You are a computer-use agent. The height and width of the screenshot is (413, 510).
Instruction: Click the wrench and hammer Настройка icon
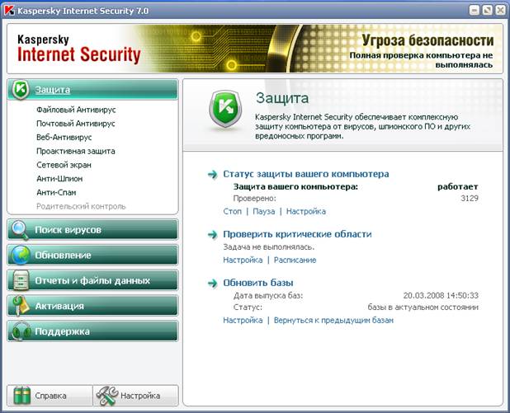click(x=107, y=396)
